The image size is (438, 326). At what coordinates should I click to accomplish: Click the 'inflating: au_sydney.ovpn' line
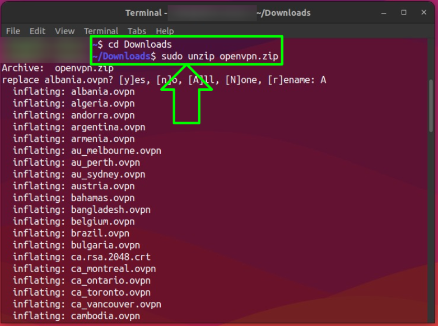click(79, 174)
